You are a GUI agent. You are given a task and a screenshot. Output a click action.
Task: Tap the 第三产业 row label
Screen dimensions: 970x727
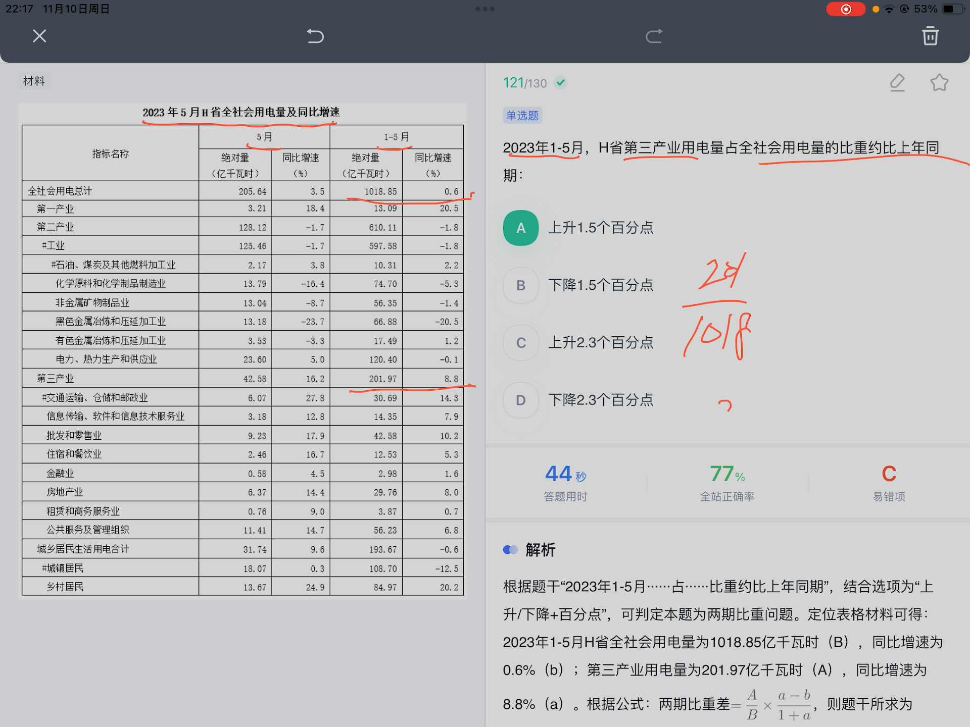pyautogui.click(x=55, y=379)
